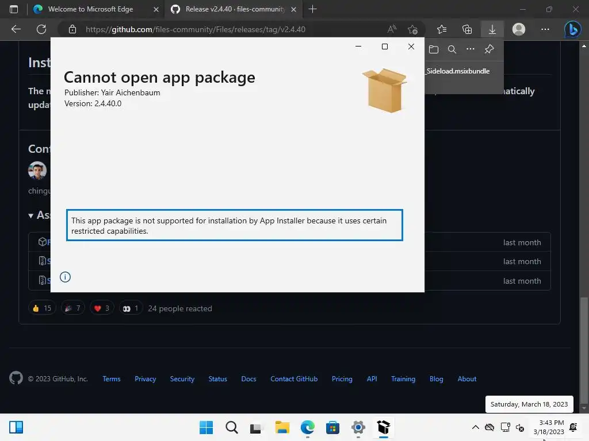Screen dimensions: 589x441
Task: Open taskbar Search
Action: tap(232, 427)
